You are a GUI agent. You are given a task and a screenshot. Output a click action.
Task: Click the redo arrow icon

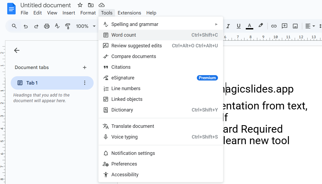[36, 26]
